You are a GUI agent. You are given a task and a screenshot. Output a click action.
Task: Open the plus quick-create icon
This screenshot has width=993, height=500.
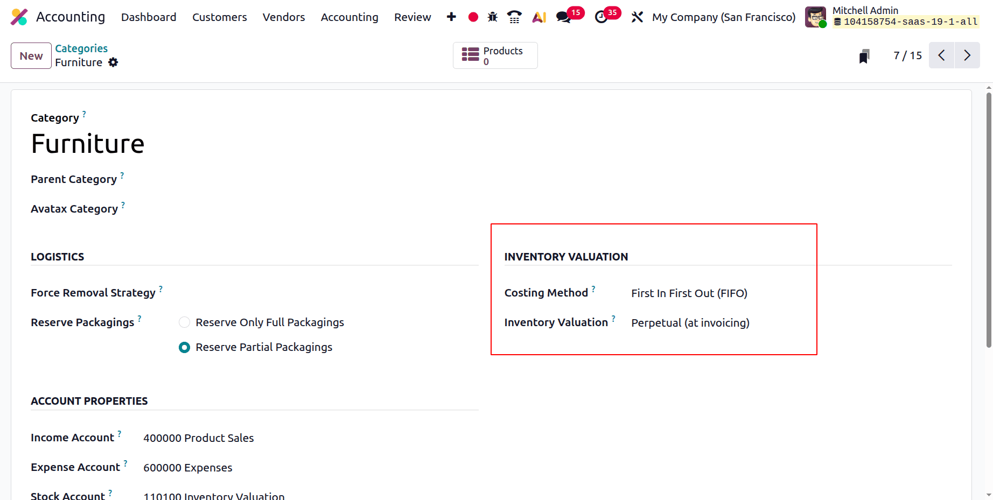(451, 17)
